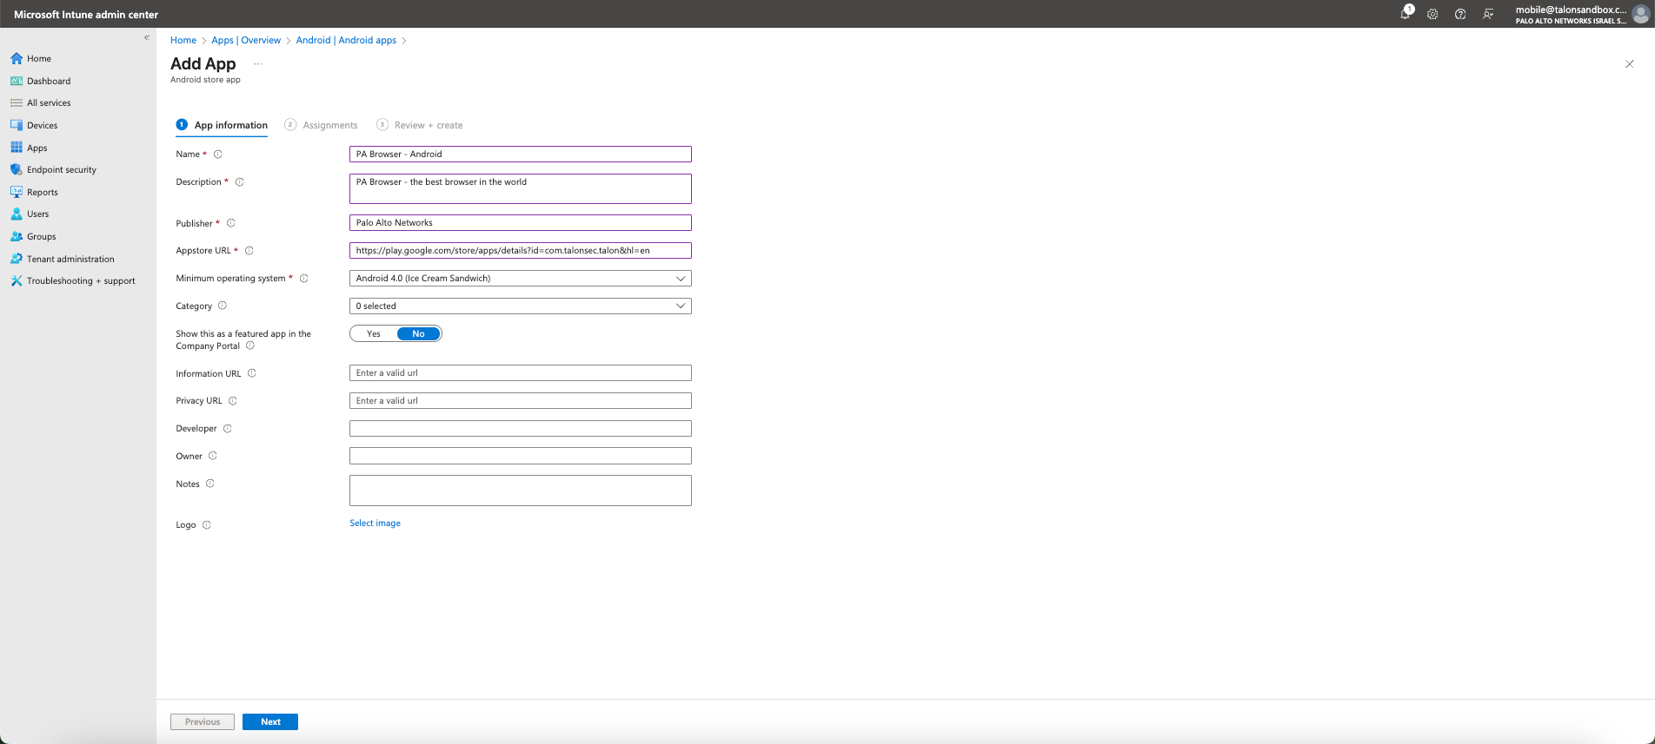Click into the Owner input field

521,456
